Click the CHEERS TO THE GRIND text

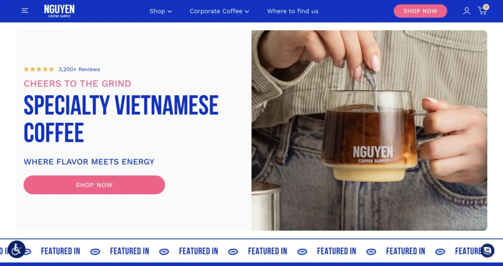(x=77, y=83)
